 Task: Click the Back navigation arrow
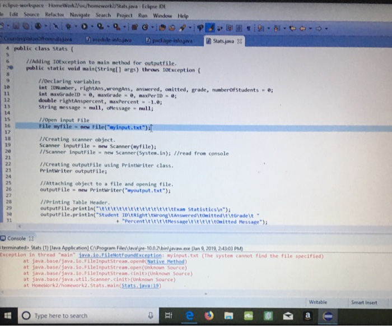[303, 29]
